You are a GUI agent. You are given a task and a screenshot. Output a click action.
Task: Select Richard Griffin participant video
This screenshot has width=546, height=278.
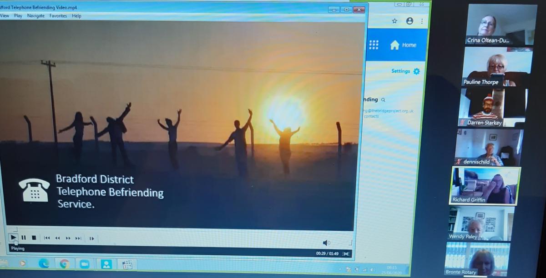485,186
